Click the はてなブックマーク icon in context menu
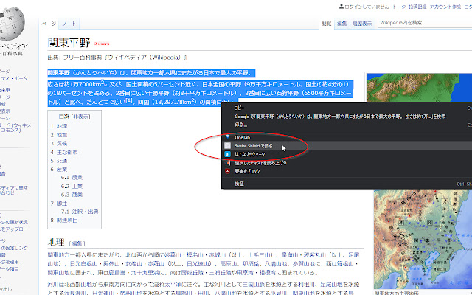Screen dimensions: 472x295 pyautogui.click(x=228, y=154)
